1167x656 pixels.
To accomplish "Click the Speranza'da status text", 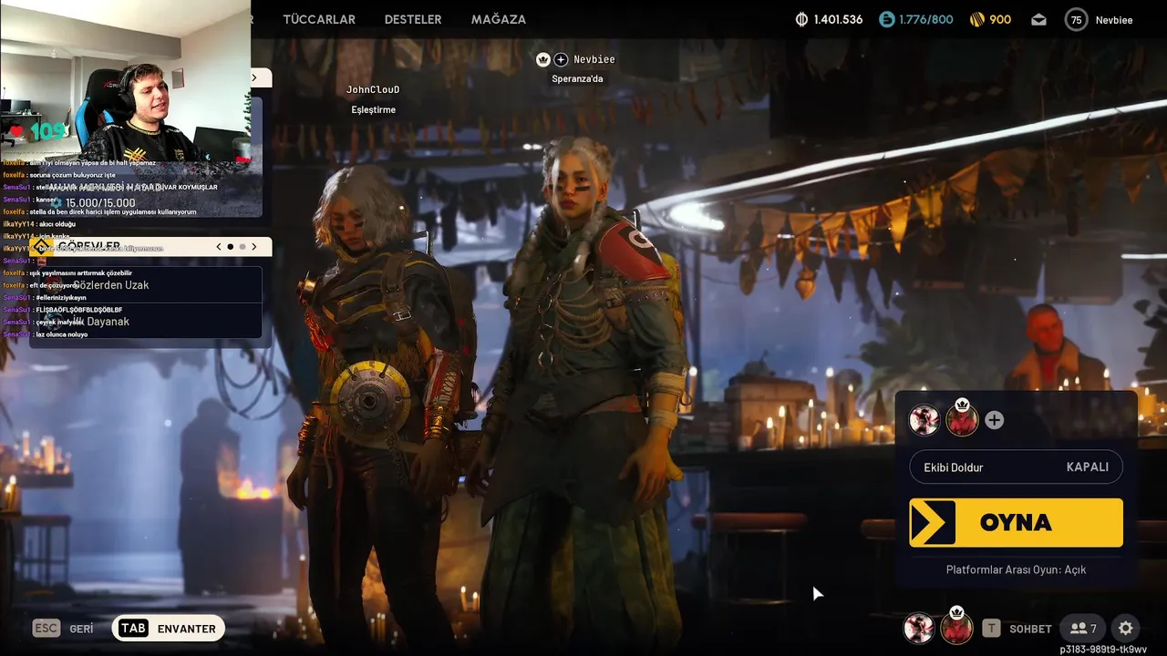I will point(577,78).
